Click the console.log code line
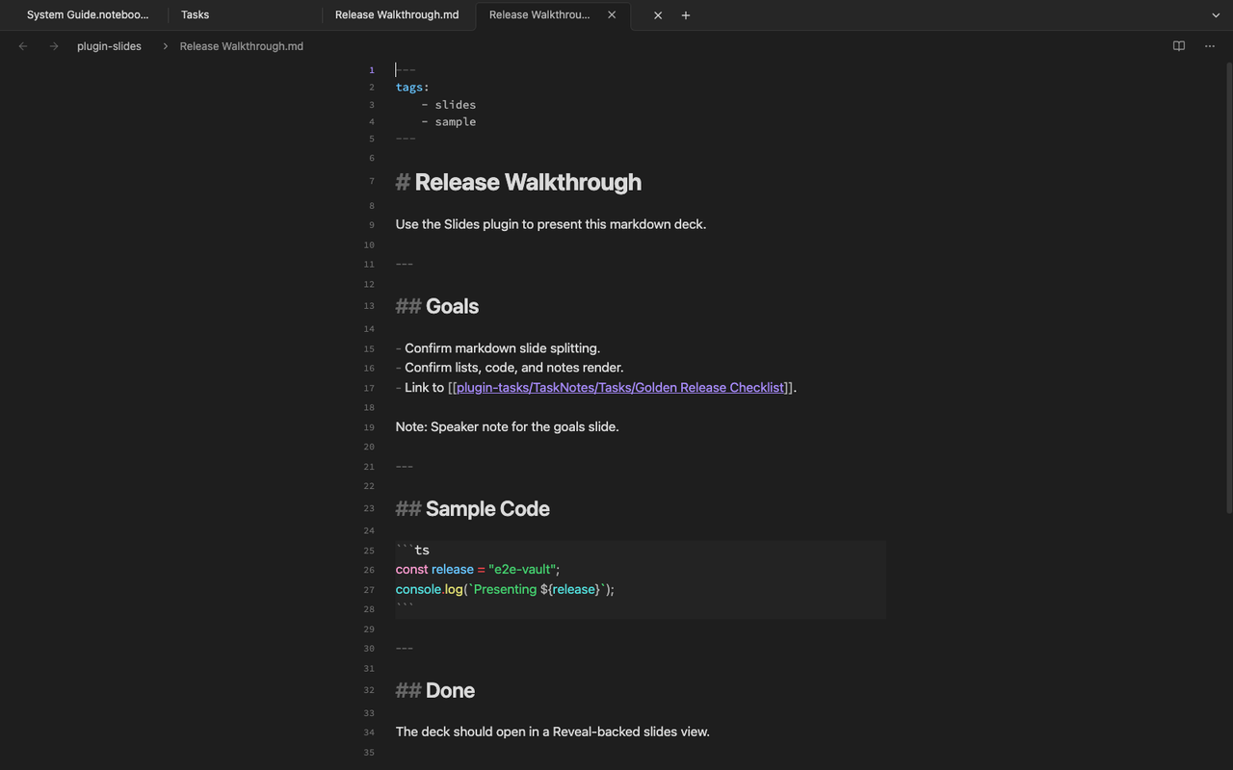Viewport: 1233px width, 770px height. coord(505,589)
